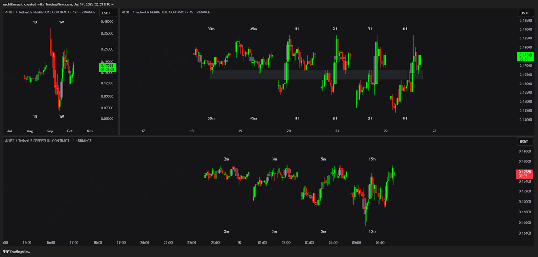
Task: Click 0.05600 on 12h chart price axis
Action: point(107,119)
